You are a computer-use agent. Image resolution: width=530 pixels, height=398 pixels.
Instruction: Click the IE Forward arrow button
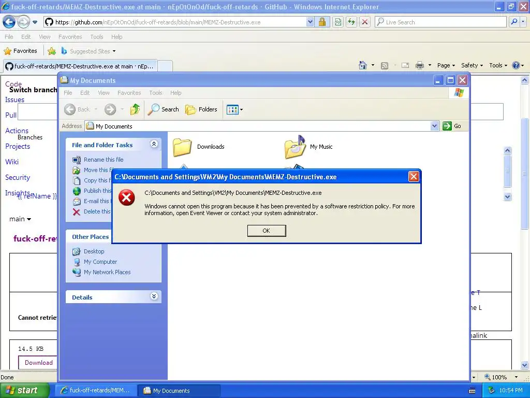pos(23,22)
